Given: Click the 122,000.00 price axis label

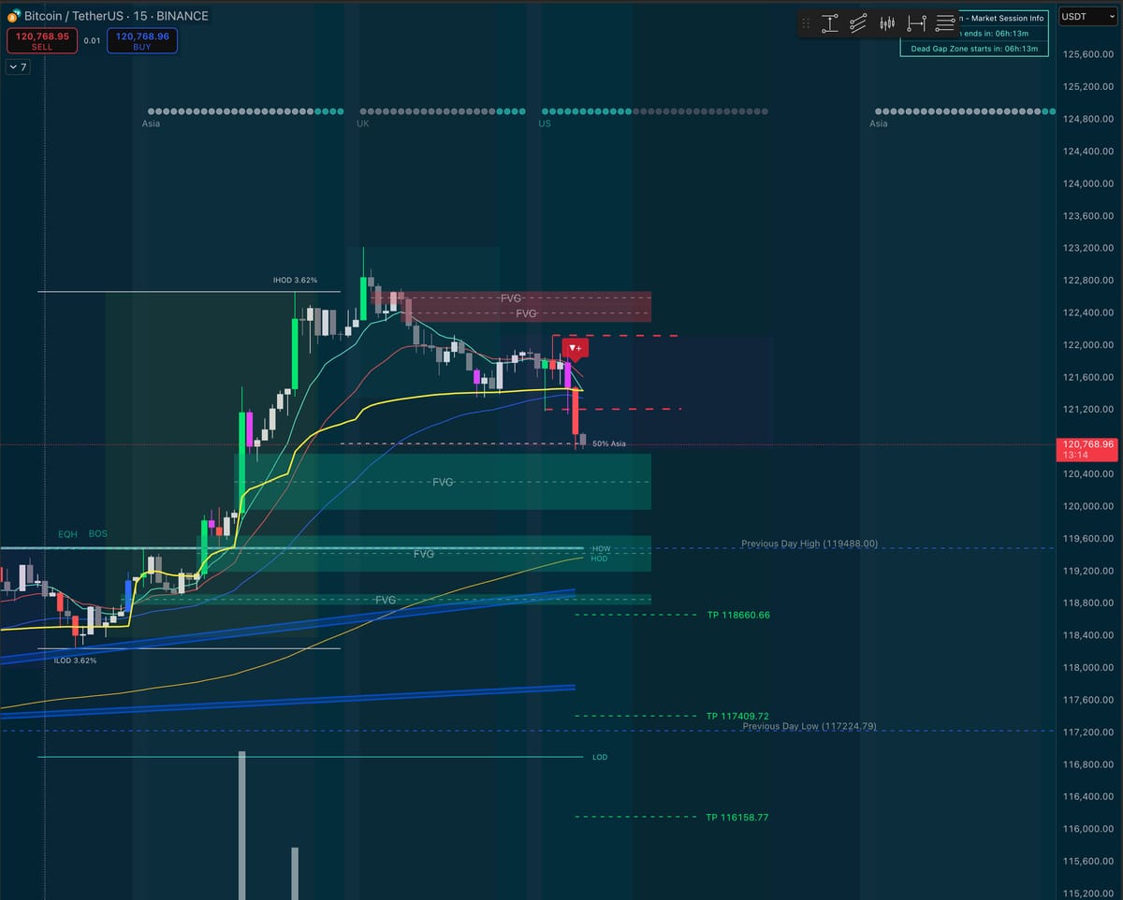Looking at the screenshot, I should [x=1088, y=345].
